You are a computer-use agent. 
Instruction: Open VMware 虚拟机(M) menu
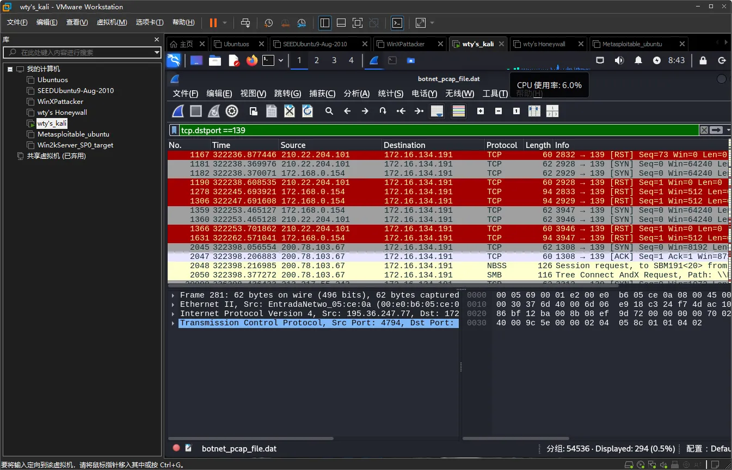pos(112,22)
